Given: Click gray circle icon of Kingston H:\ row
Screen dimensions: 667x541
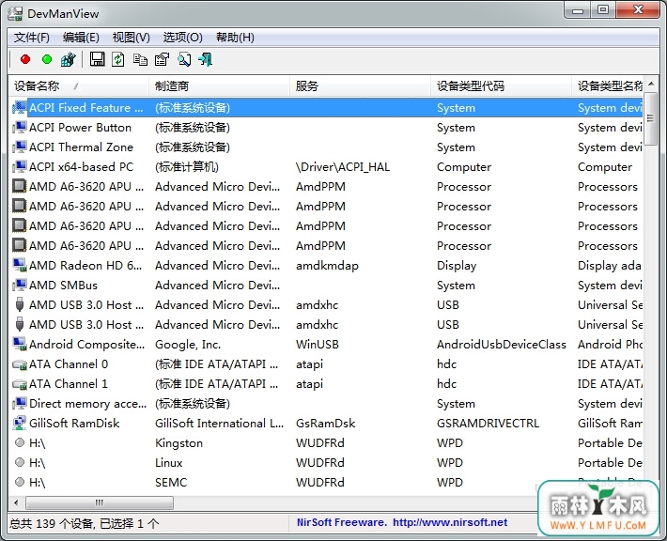Looking at the screenshot, I should tap(20, 442).
